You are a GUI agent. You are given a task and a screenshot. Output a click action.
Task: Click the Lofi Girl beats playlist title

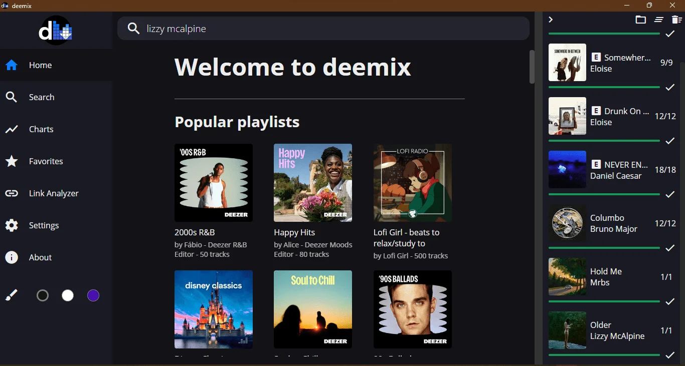coord(406,238)
